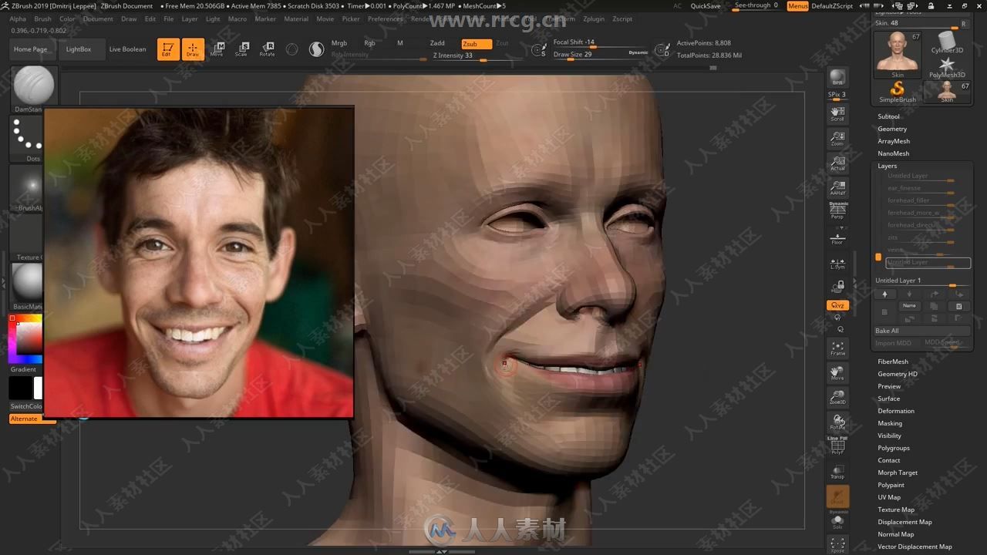Toggle L.Sym local symmetry

(x=837, y=264)
